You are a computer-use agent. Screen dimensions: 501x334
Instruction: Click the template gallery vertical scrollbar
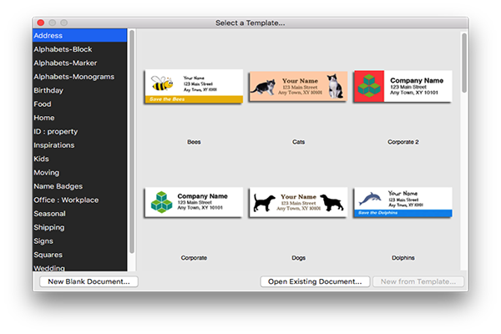(x=464, y=63)
